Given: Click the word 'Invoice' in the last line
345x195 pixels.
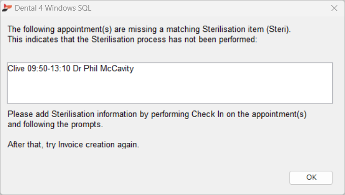Looking at the screenshot, I should 71,144.
